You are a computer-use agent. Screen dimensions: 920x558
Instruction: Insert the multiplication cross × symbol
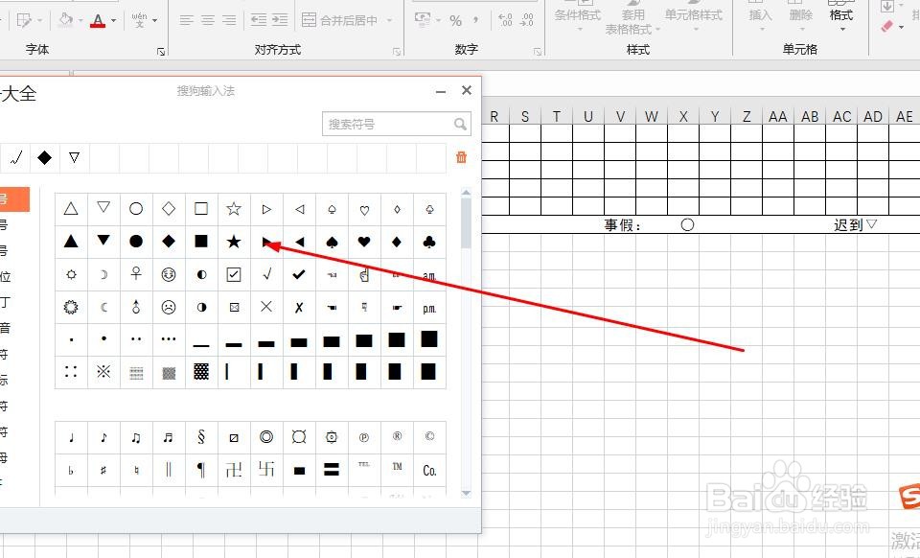tap(266, 307)
